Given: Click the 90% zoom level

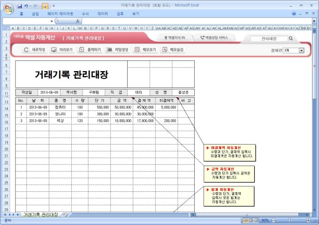Looking at the screenshot, I should [265, 220].
